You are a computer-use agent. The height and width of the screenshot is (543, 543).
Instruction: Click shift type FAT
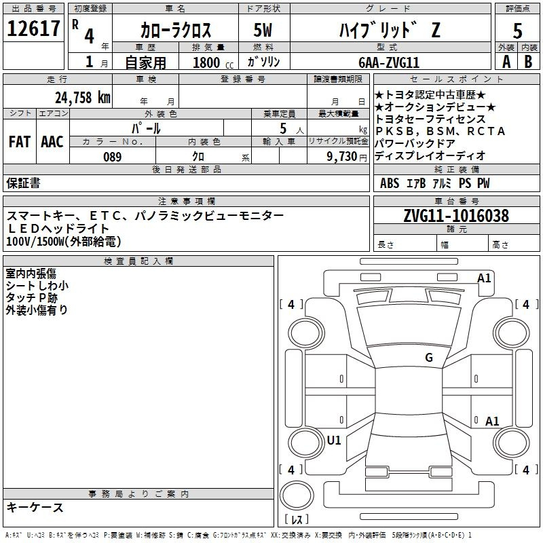click(20, 142)
